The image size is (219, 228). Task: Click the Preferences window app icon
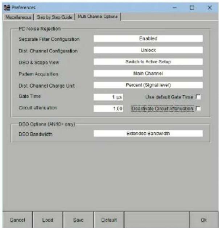[x=7, y=8]
